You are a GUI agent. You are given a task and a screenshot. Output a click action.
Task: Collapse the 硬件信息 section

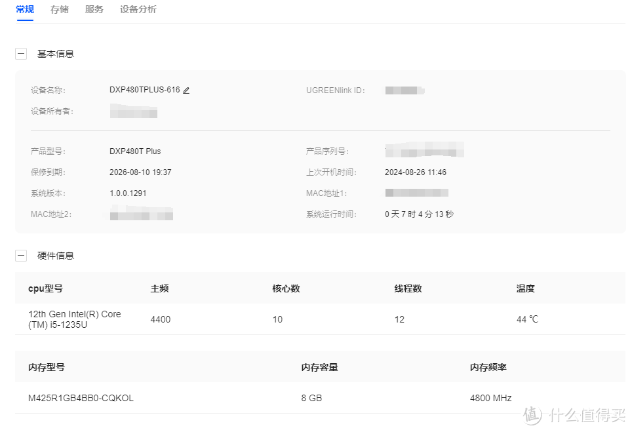[x=20, y=255]
